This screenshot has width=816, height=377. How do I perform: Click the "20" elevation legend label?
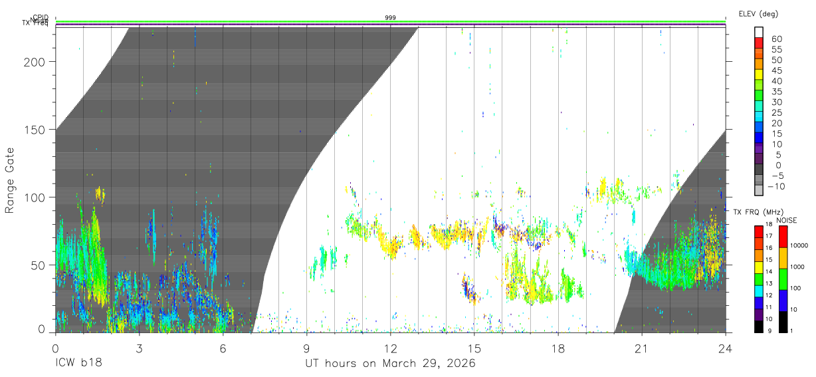tap(777, 123)
